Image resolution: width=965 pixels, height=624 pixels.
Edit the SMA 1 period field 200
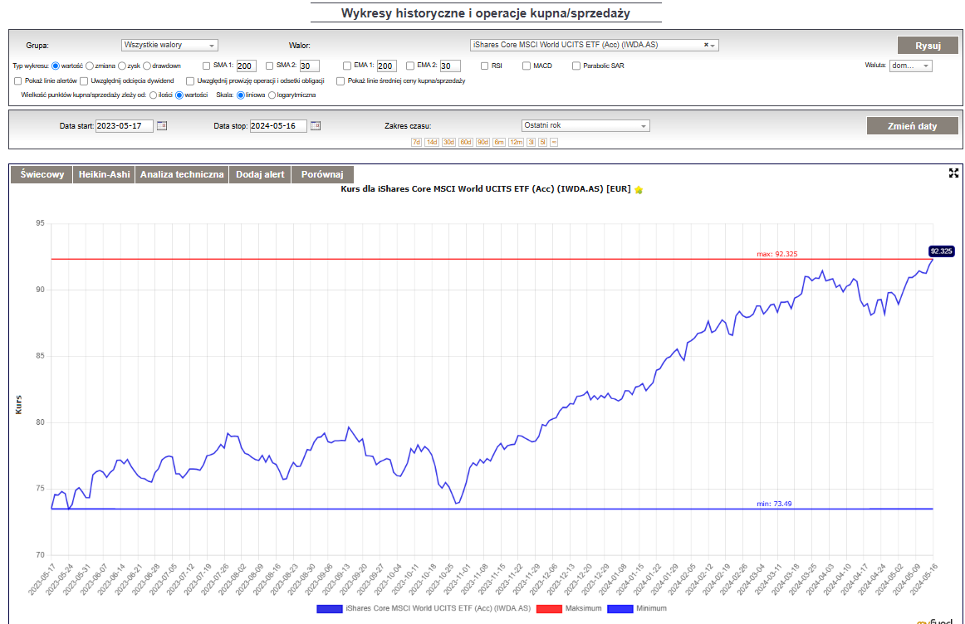tap(246, 66)
